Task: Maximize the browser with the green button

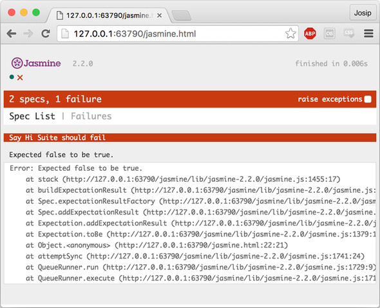Action: click(36, 12)
